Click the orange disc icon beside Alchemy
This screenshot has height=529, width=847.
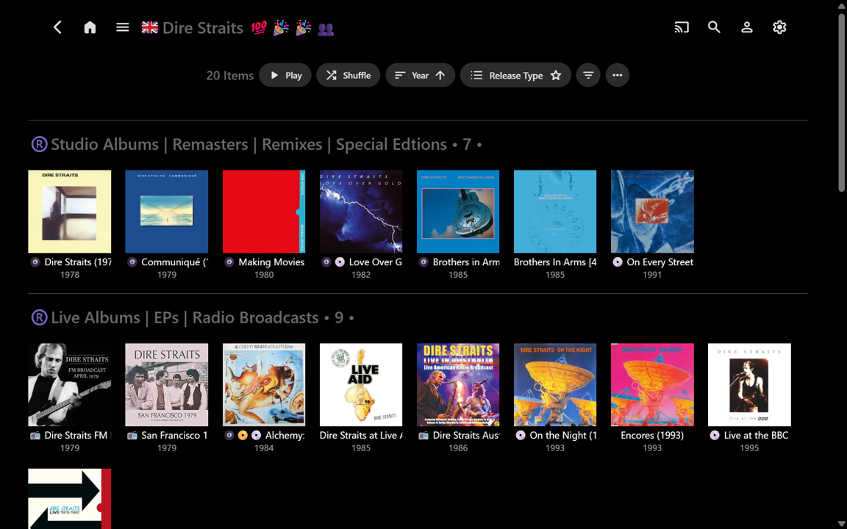243,435
